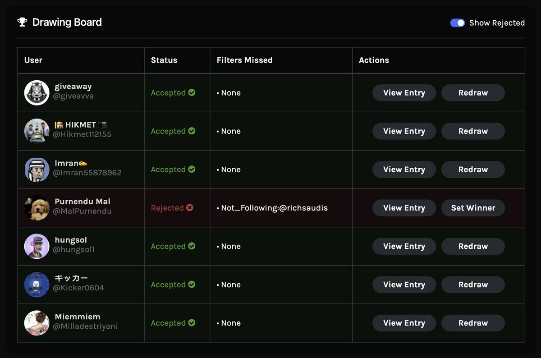
Task: Click View Entry for the giveaway user
Action: click(x=404, y=92)
